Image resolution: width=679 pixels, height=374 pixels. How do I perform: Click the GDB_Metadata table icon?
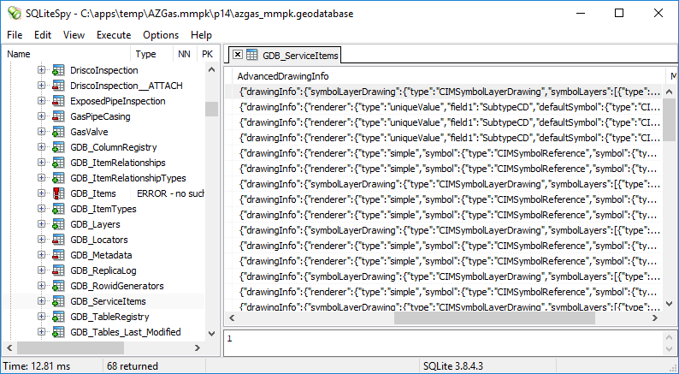pyautogui.click(x=58, y=255)
